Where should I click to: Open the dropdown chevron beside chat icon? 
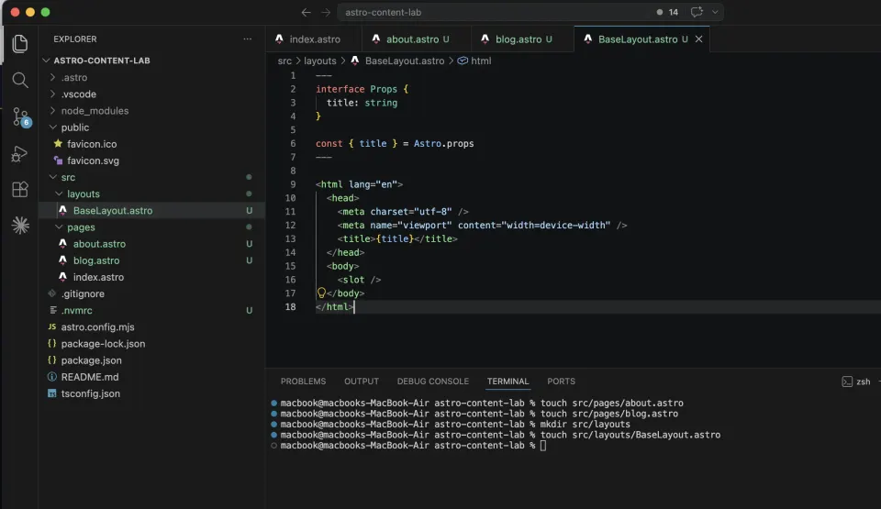(715, 12)
